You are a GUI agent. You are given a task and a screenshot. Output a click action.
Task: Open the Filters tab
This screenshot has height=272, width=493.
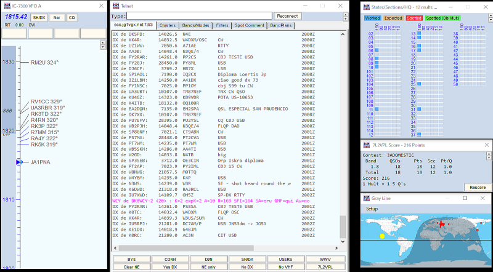[222, 26]
